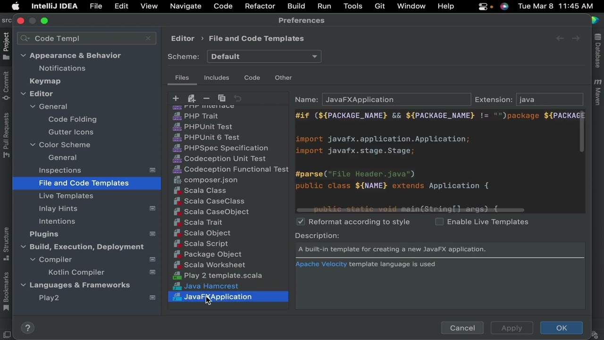This screenshot has height=340, width=604.
Task: Click the forward navigation arrow in Preferences
Action: coord(576,38)
